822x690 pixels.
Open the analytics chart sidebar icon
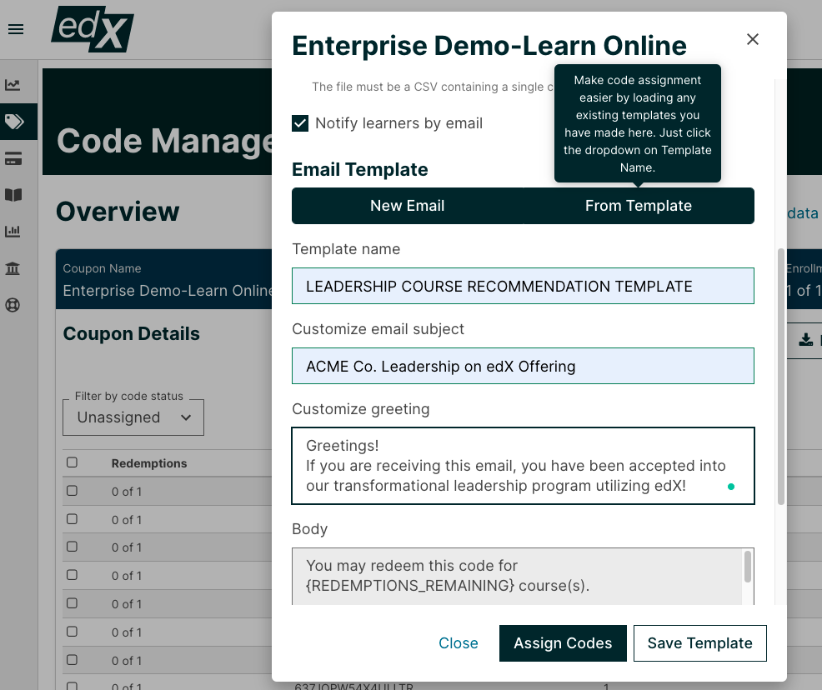click(x=13, y=85)
